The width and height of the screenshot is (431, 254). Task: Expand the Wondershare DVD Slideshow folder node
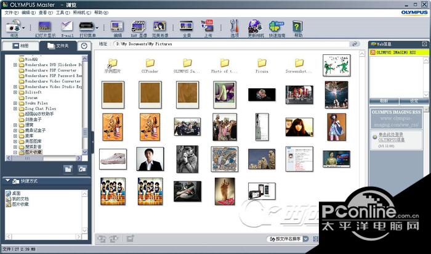[x=15, y=65]
